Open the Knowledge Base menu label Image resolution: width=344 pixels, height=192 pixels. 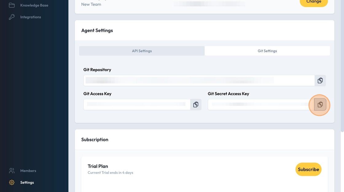click(34, 5)
